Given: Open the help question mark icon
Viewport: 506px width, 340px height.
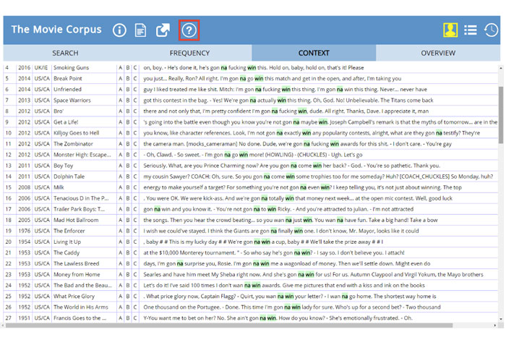Looking at the screenshot, I should (189, 30).
